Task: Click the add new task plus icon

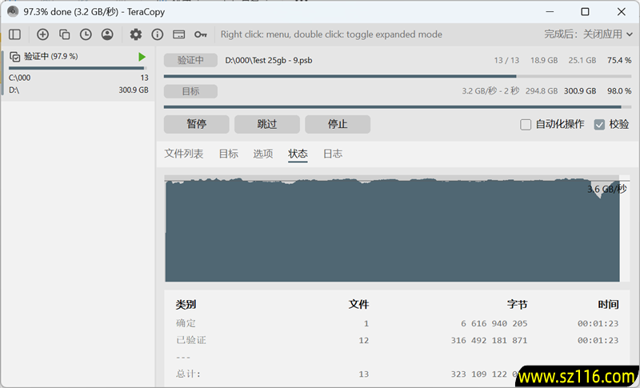Action: coord(42,34)
